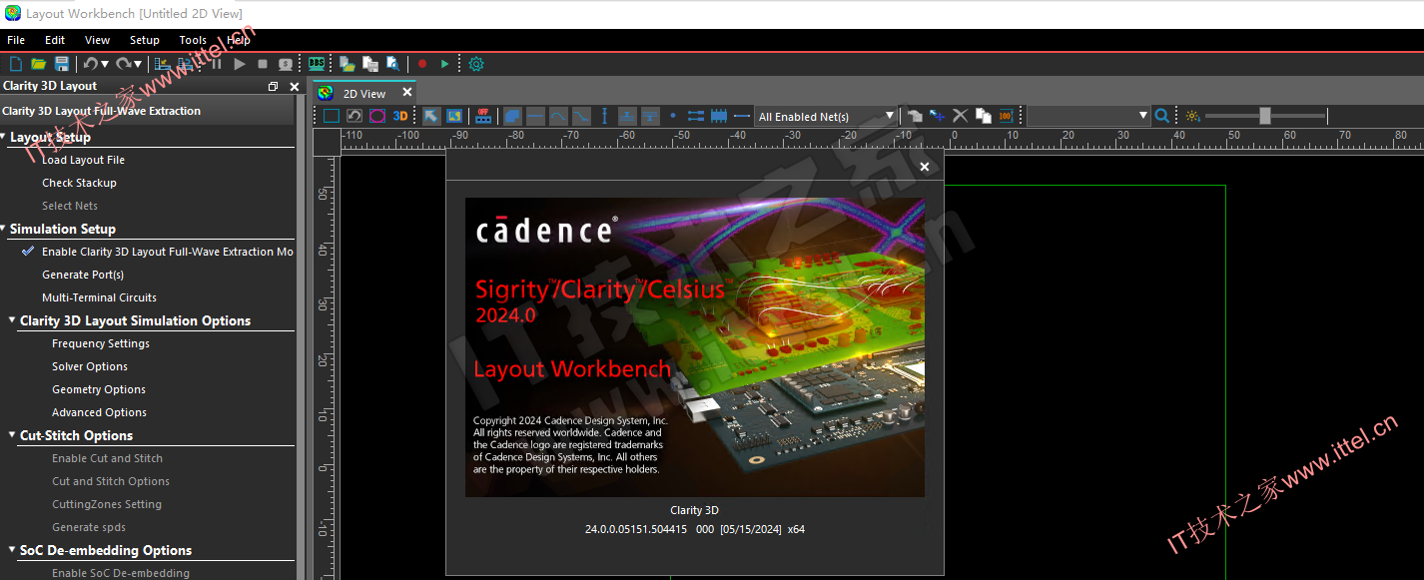Open Advanced Options
Viewport: 1424px width, 580px height.
[99, 412]
